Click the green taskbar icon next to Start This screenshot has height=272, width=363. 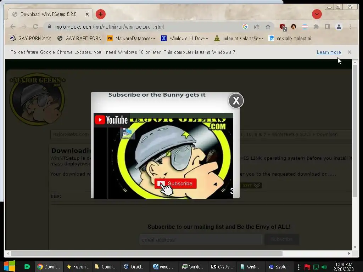click(27, 267)
